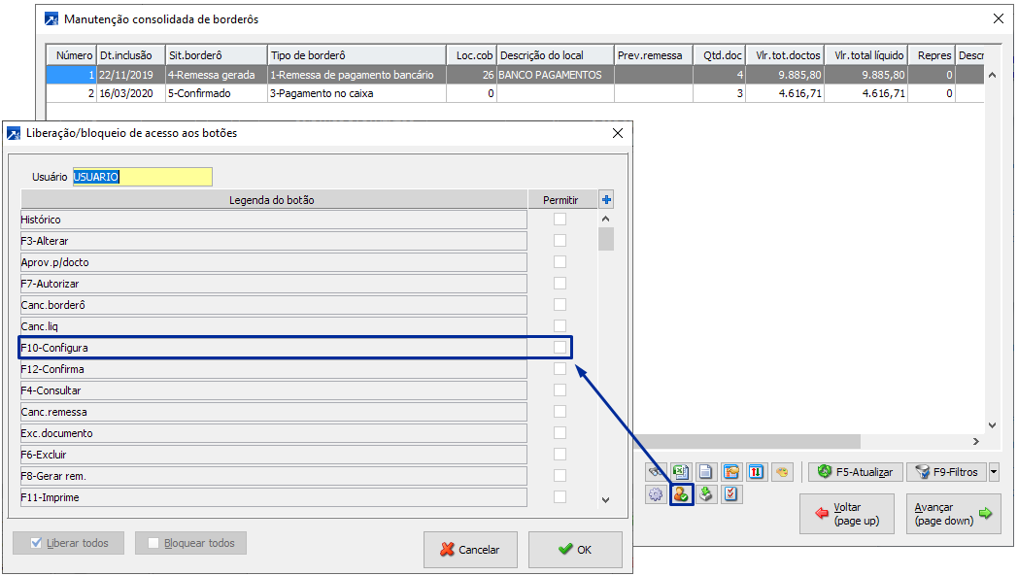
Task: Click the binoculars search icon
Action: point(655,472)
